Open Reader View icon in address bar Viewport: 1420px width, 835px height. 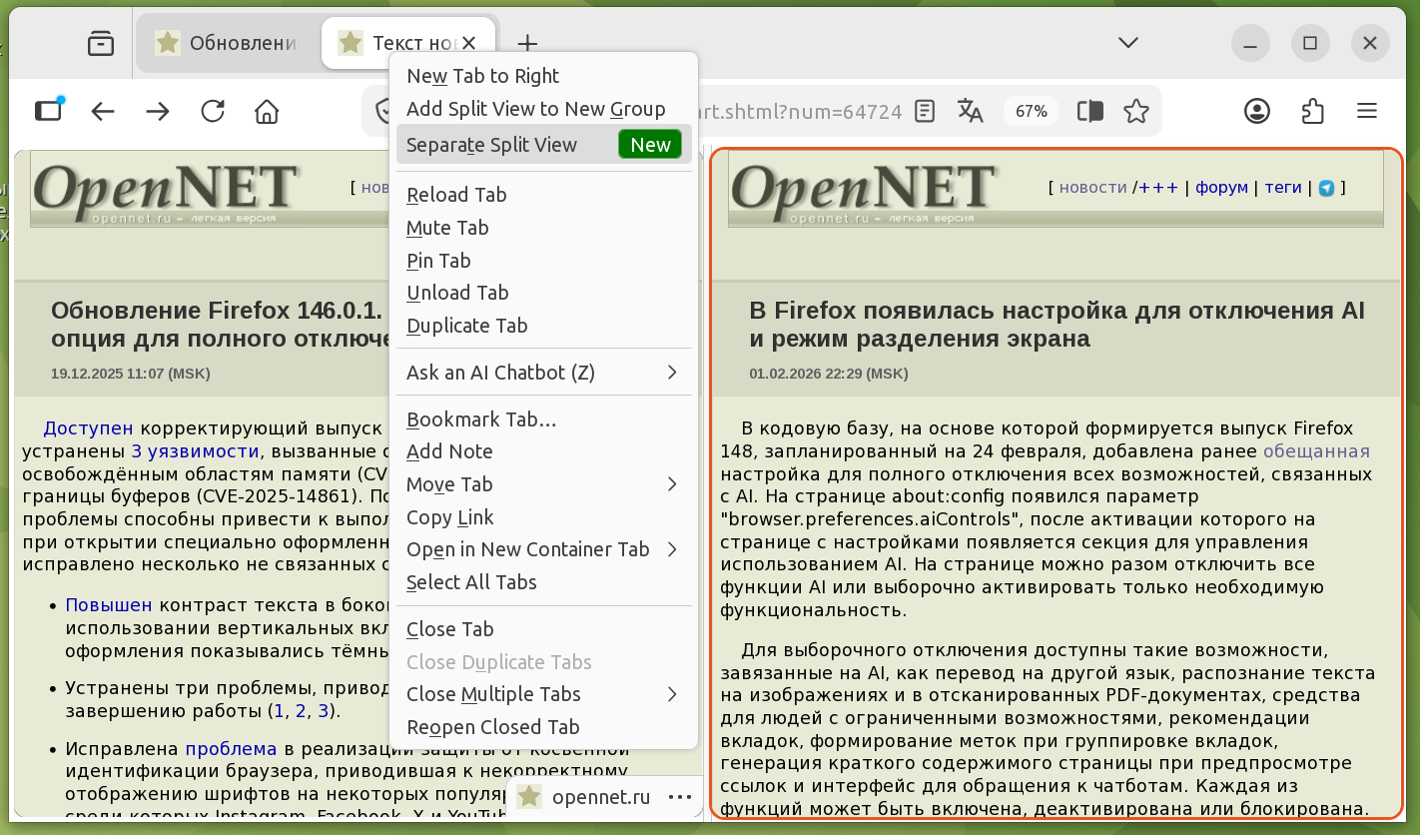[x=926, y=111]
